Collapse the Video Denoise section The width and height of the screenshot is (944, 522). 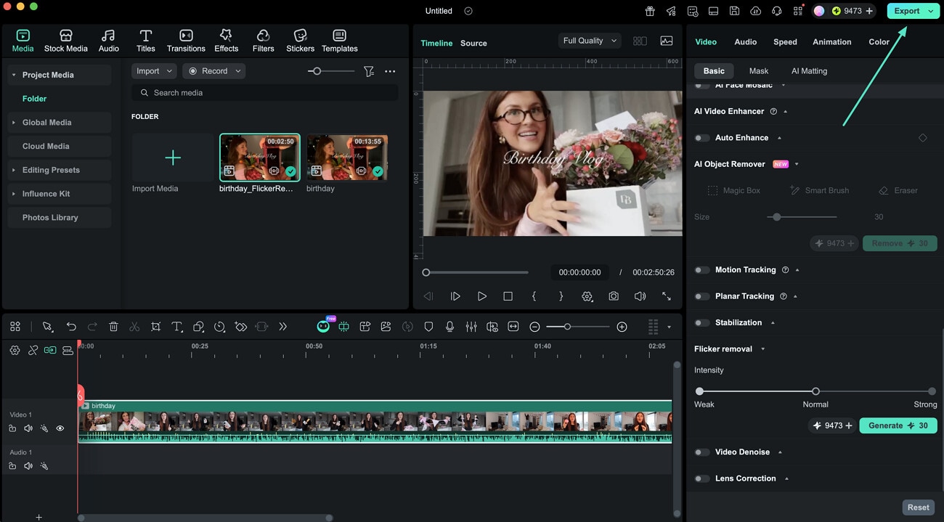click(x=780, y=452)
